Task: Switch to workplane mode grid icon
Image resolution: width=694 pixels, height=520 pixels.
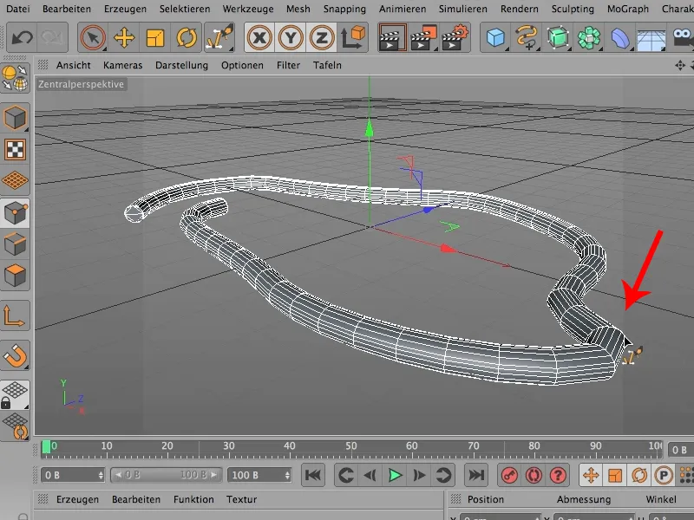Action: (15, 180)
